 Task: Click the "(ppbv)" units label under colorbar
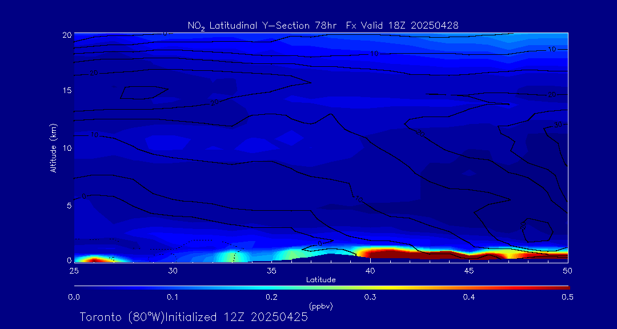click(x=320, y=307)
